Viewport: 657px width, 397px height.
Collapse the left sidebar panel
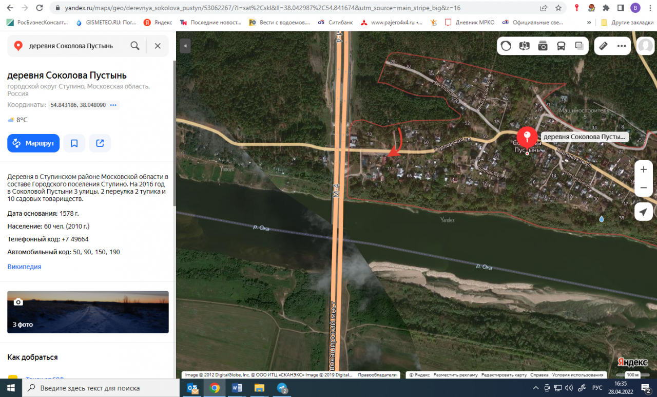(185, 46)
